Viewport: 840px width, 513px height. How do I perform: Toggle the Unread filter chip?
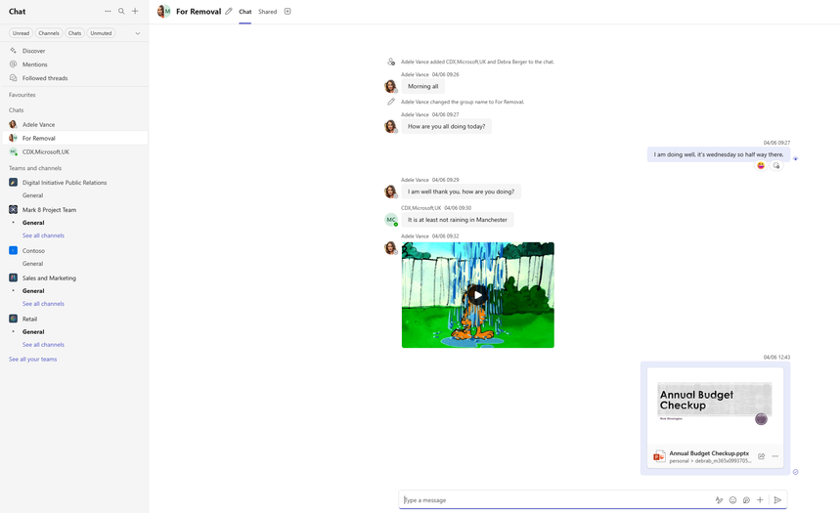point(21,33)
